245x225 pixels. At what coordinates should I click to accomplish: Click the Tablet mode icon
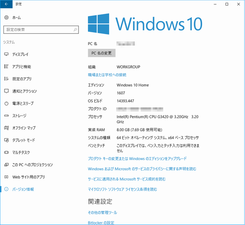tap(6, 140)
